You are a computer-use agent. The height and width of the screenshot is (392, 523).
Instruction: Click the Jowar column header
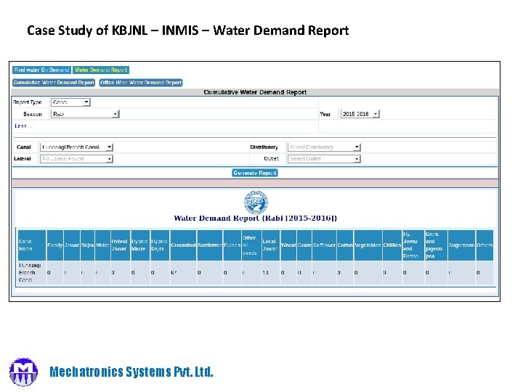click(72, 245)
